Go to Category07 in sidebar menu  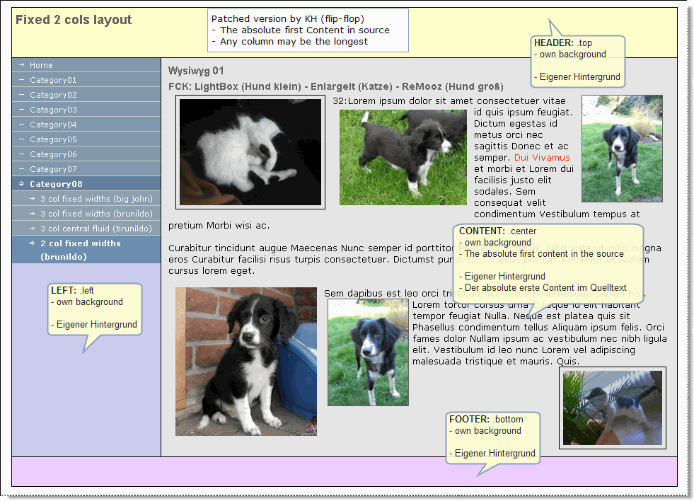pos(86,169)
